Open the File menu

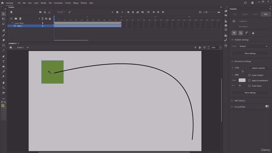(x=19, y=3)
